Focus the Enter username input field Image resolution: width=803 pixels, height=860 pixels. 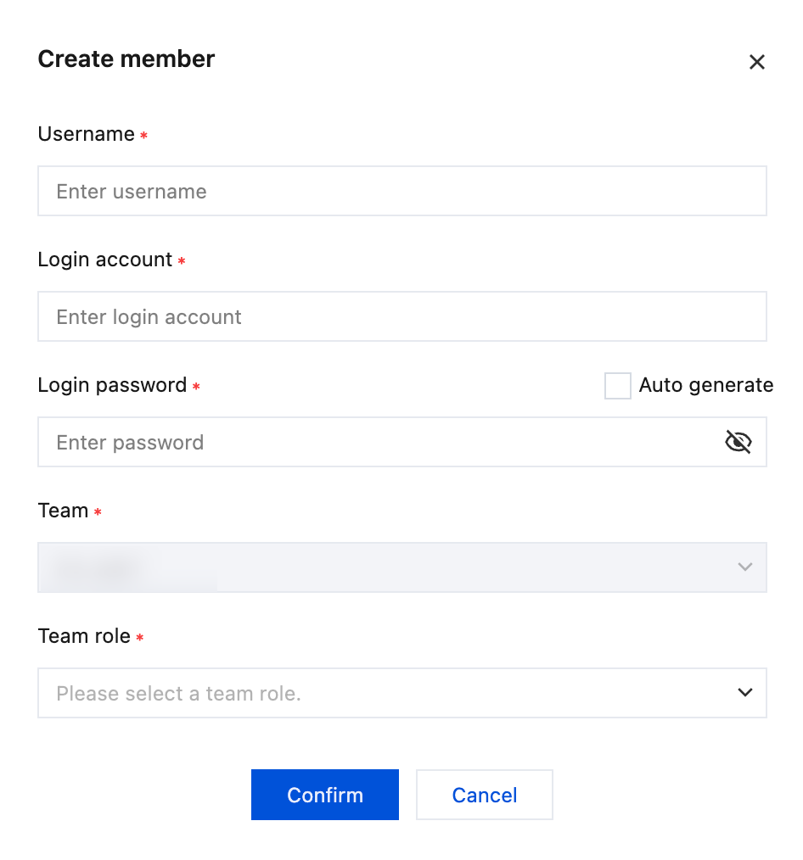401,192
